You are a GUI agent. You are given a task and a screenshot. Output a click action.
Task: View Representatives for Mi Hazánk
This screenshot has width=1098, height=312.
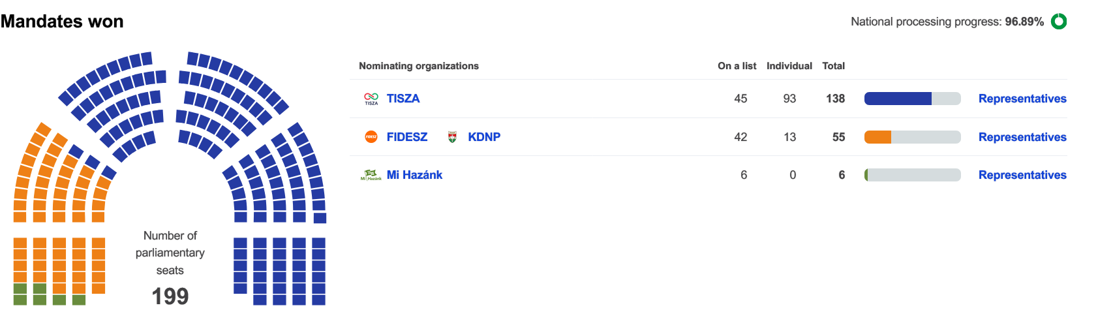pyautogui.click(x=1022, y=175)
